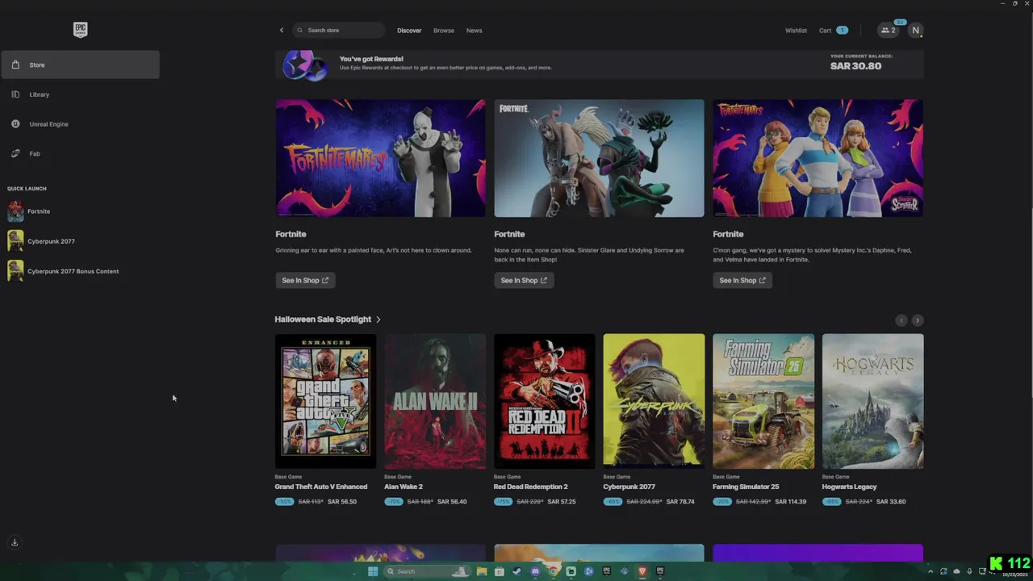The height and width of the screenshot is (581, 1033).
Task: Open Google Chrome from the taskbar
Action: tap(553, 571)
